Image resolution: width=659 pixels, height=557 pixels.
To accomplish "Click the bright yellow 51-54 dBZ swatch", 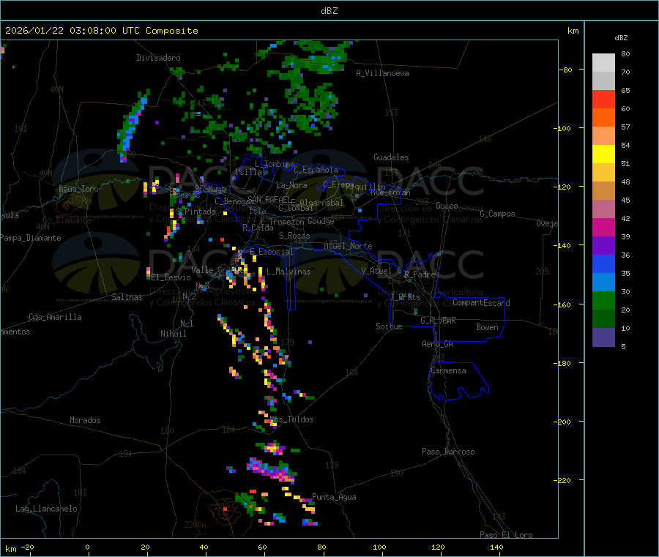I will pyautogui.click(x=603, y=154).
